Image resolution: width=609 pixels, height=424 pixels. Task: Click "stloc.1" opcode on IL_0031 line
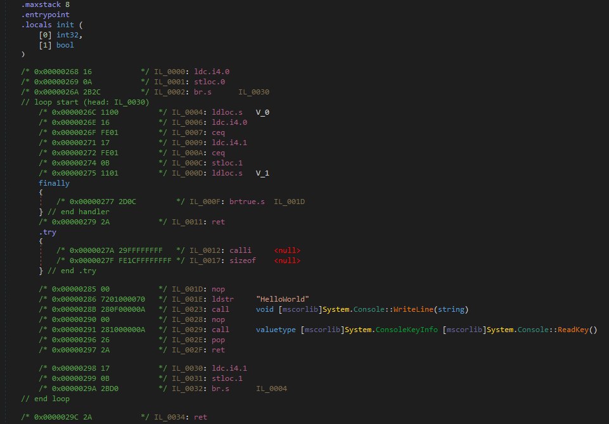[x=228, y=378]
